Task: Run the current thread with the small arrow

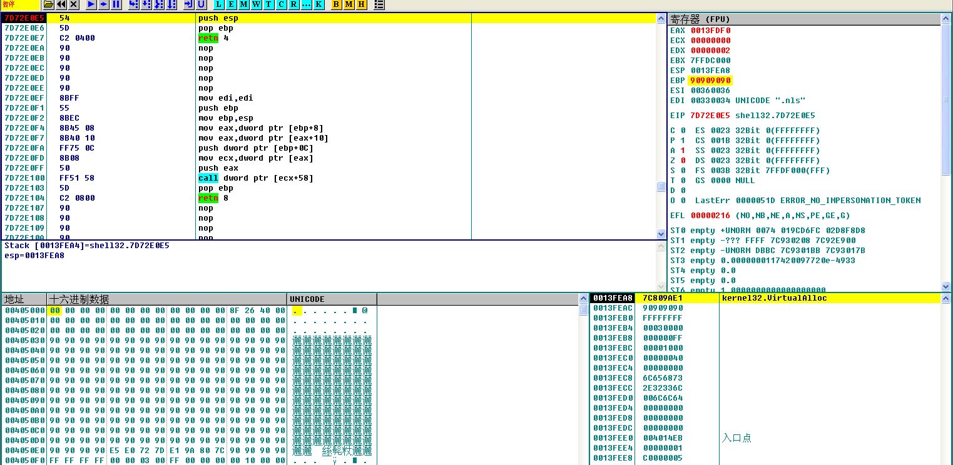Action: 104,4
